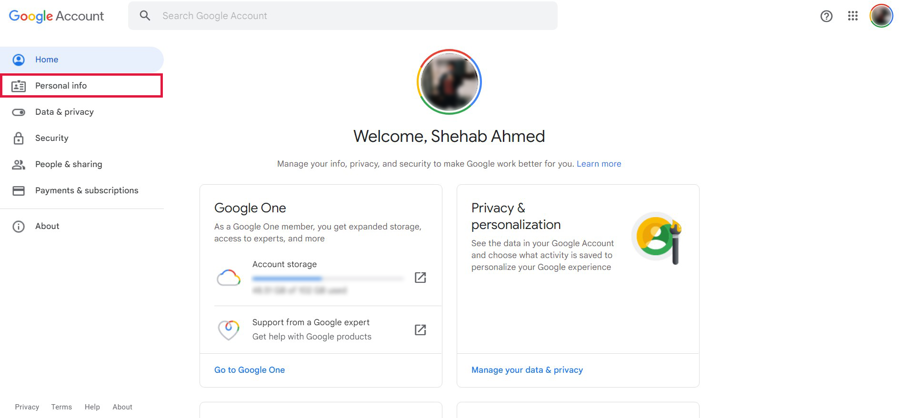Image resolution: width=901 pixels, height=418 pixels.
Task: Open Data & privacy in the sidebar
Action: click(81, 112)
